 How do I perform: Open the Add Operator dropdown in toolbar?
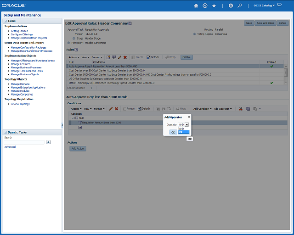(x=223, y=109)
